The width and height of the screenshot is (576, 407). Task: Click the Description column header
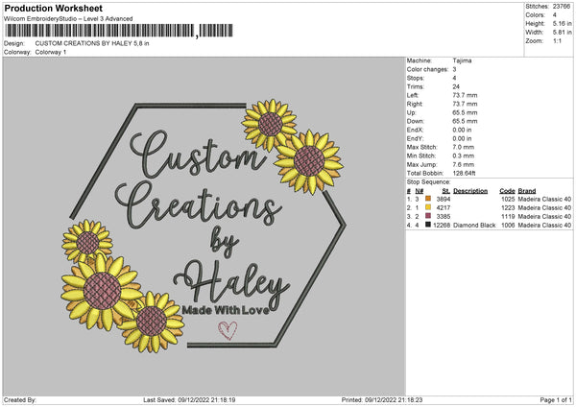[470, 191]
